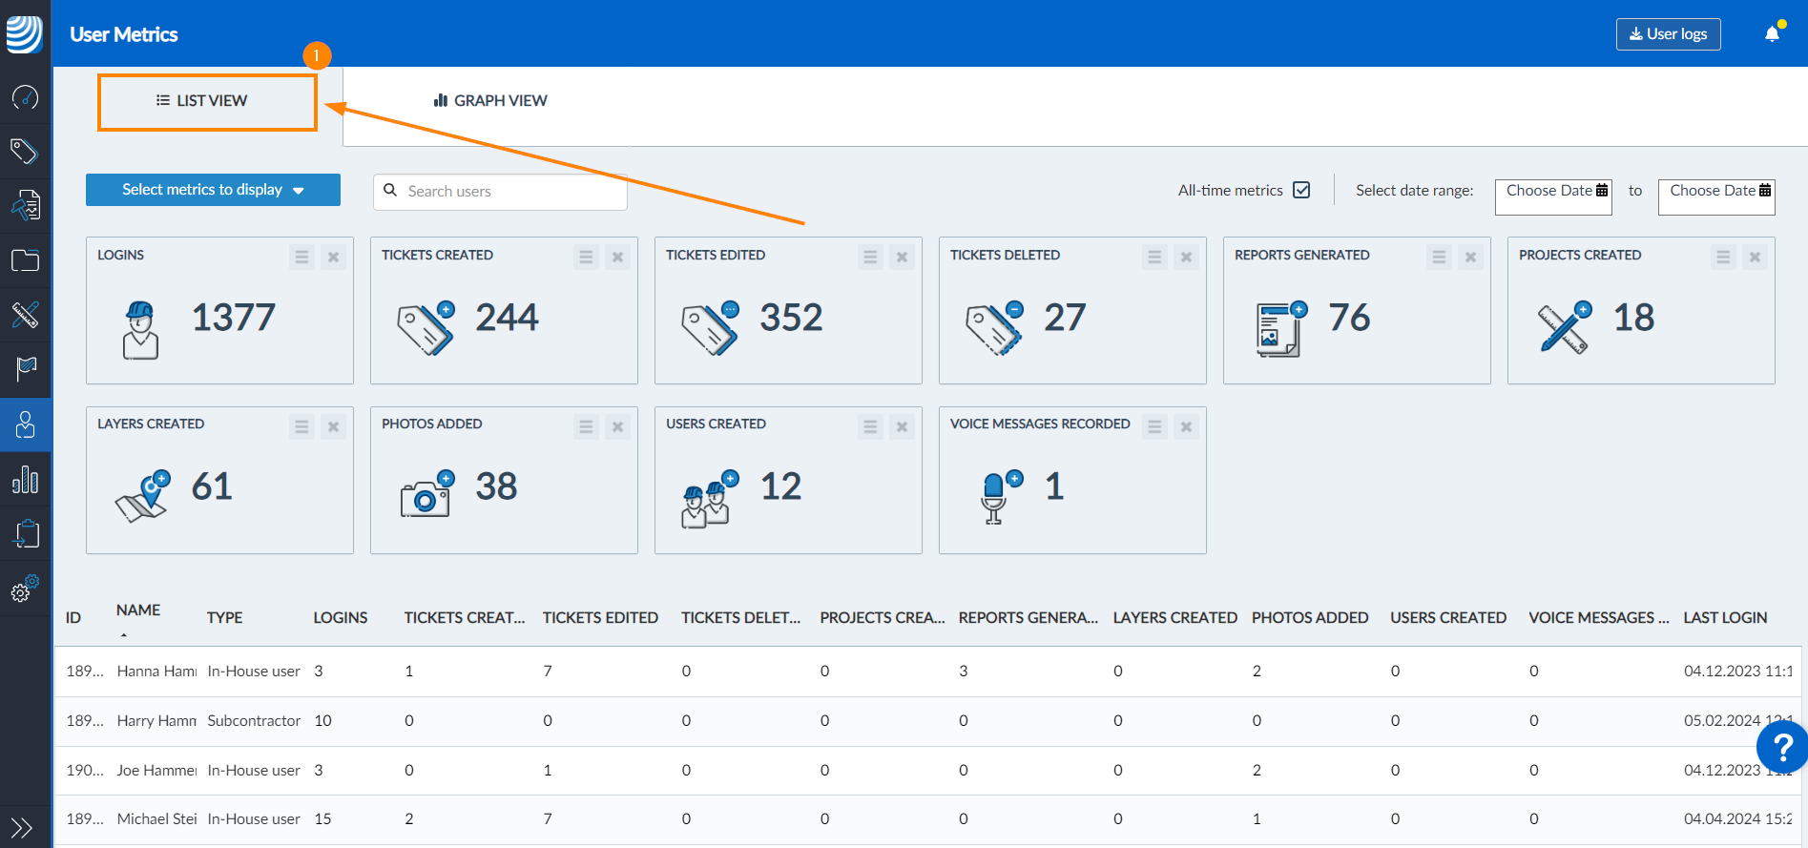
Task: Open the ruler and pencil sidebar icon
Action: [x=25, y=314]
